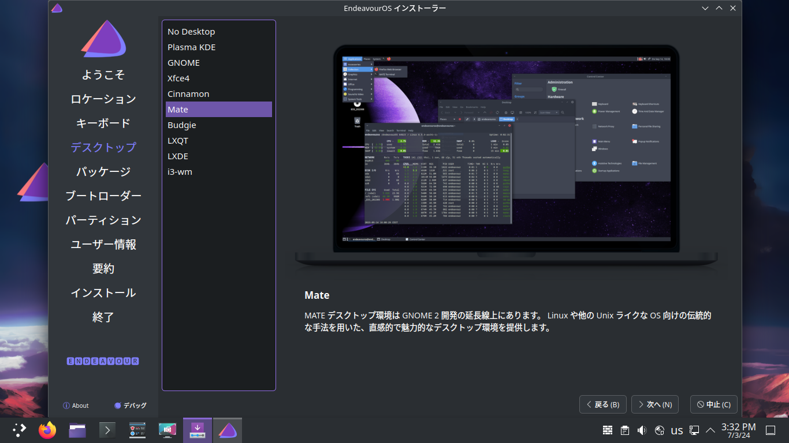
Task: Go to the ブートローダー step
Action: coord(103,196)
